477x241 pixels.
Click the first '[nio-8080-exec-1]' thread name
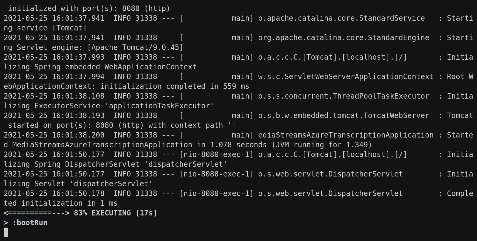coord(216,155)
